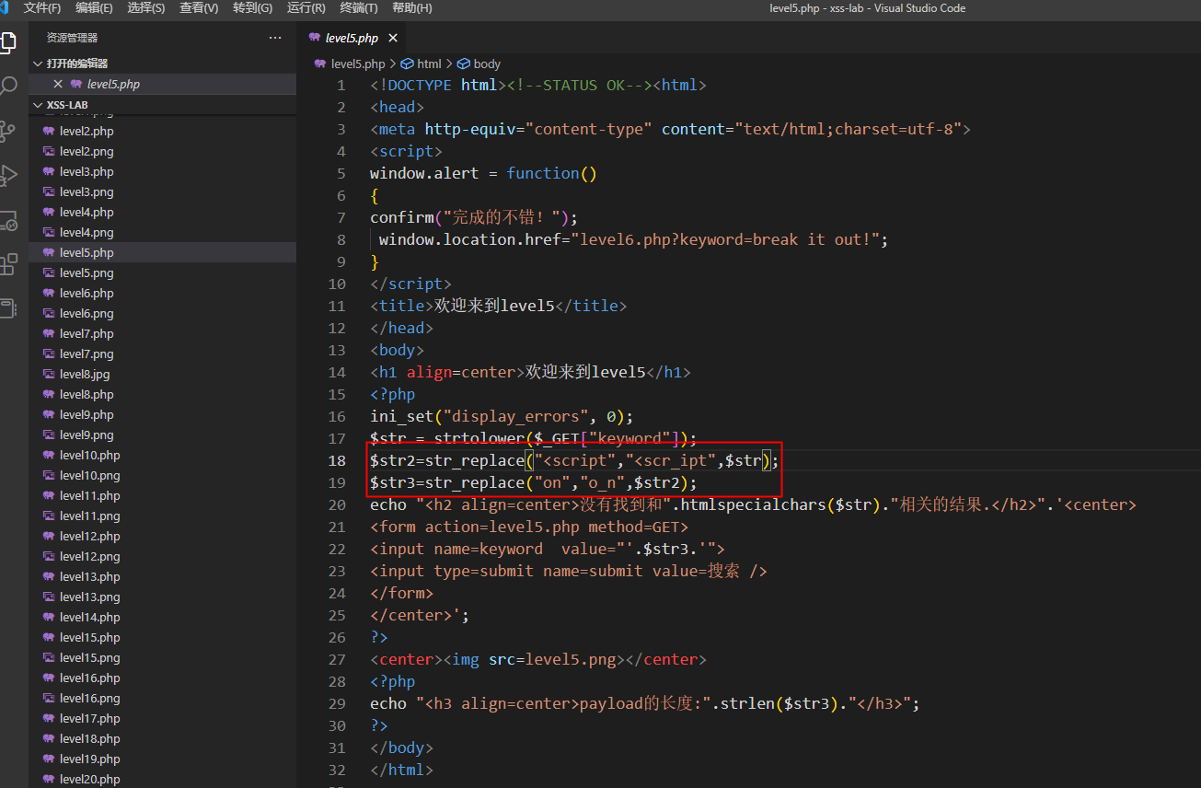The height and width of the screenshot is (788, 1201).
Task: Open the Source Control view
Action: point(7,131)
